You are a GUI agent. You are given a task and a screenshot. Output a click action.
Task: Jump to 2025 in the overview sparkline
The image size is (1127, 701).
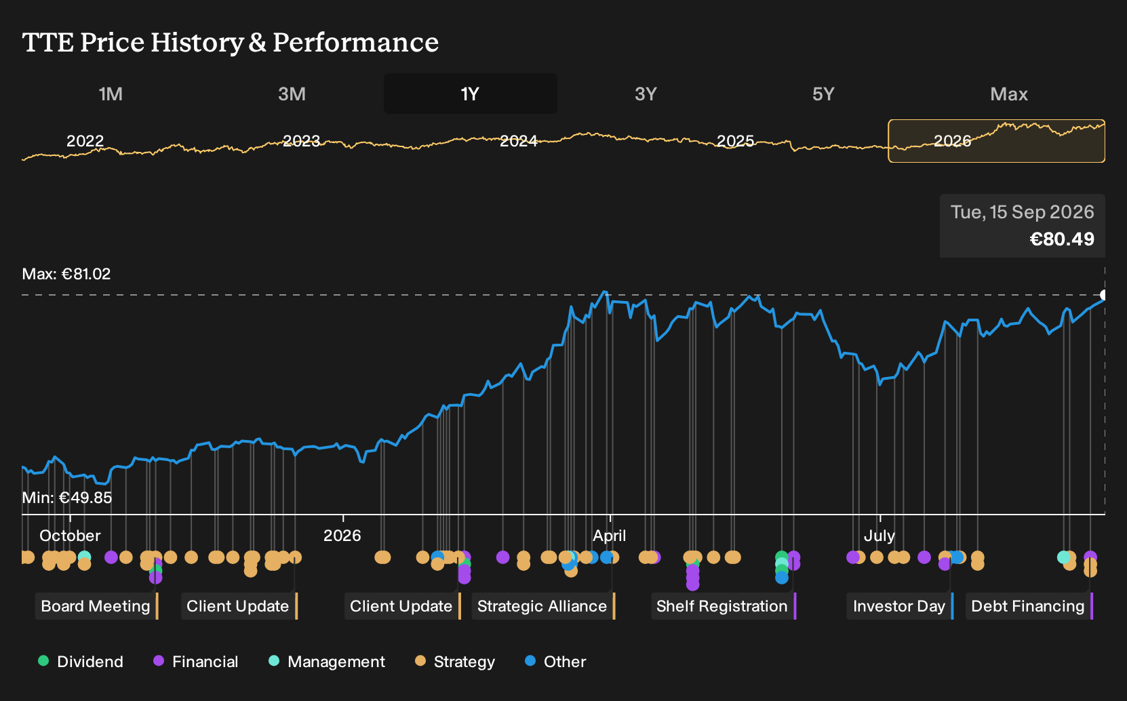point(735,141)
